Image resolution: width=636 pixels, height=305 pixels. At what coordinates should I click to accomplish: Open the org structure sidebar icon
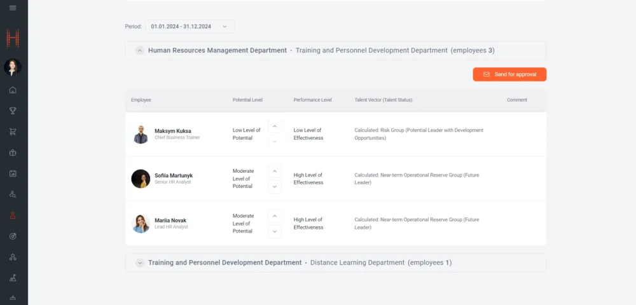pyautogui.click(x=13, y=257)
